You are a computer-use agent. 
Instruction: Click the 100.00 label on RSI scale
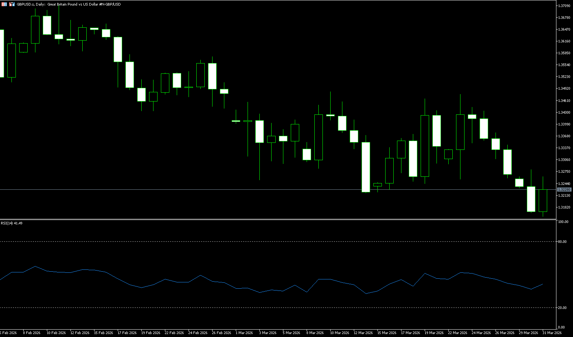[563, 222]
